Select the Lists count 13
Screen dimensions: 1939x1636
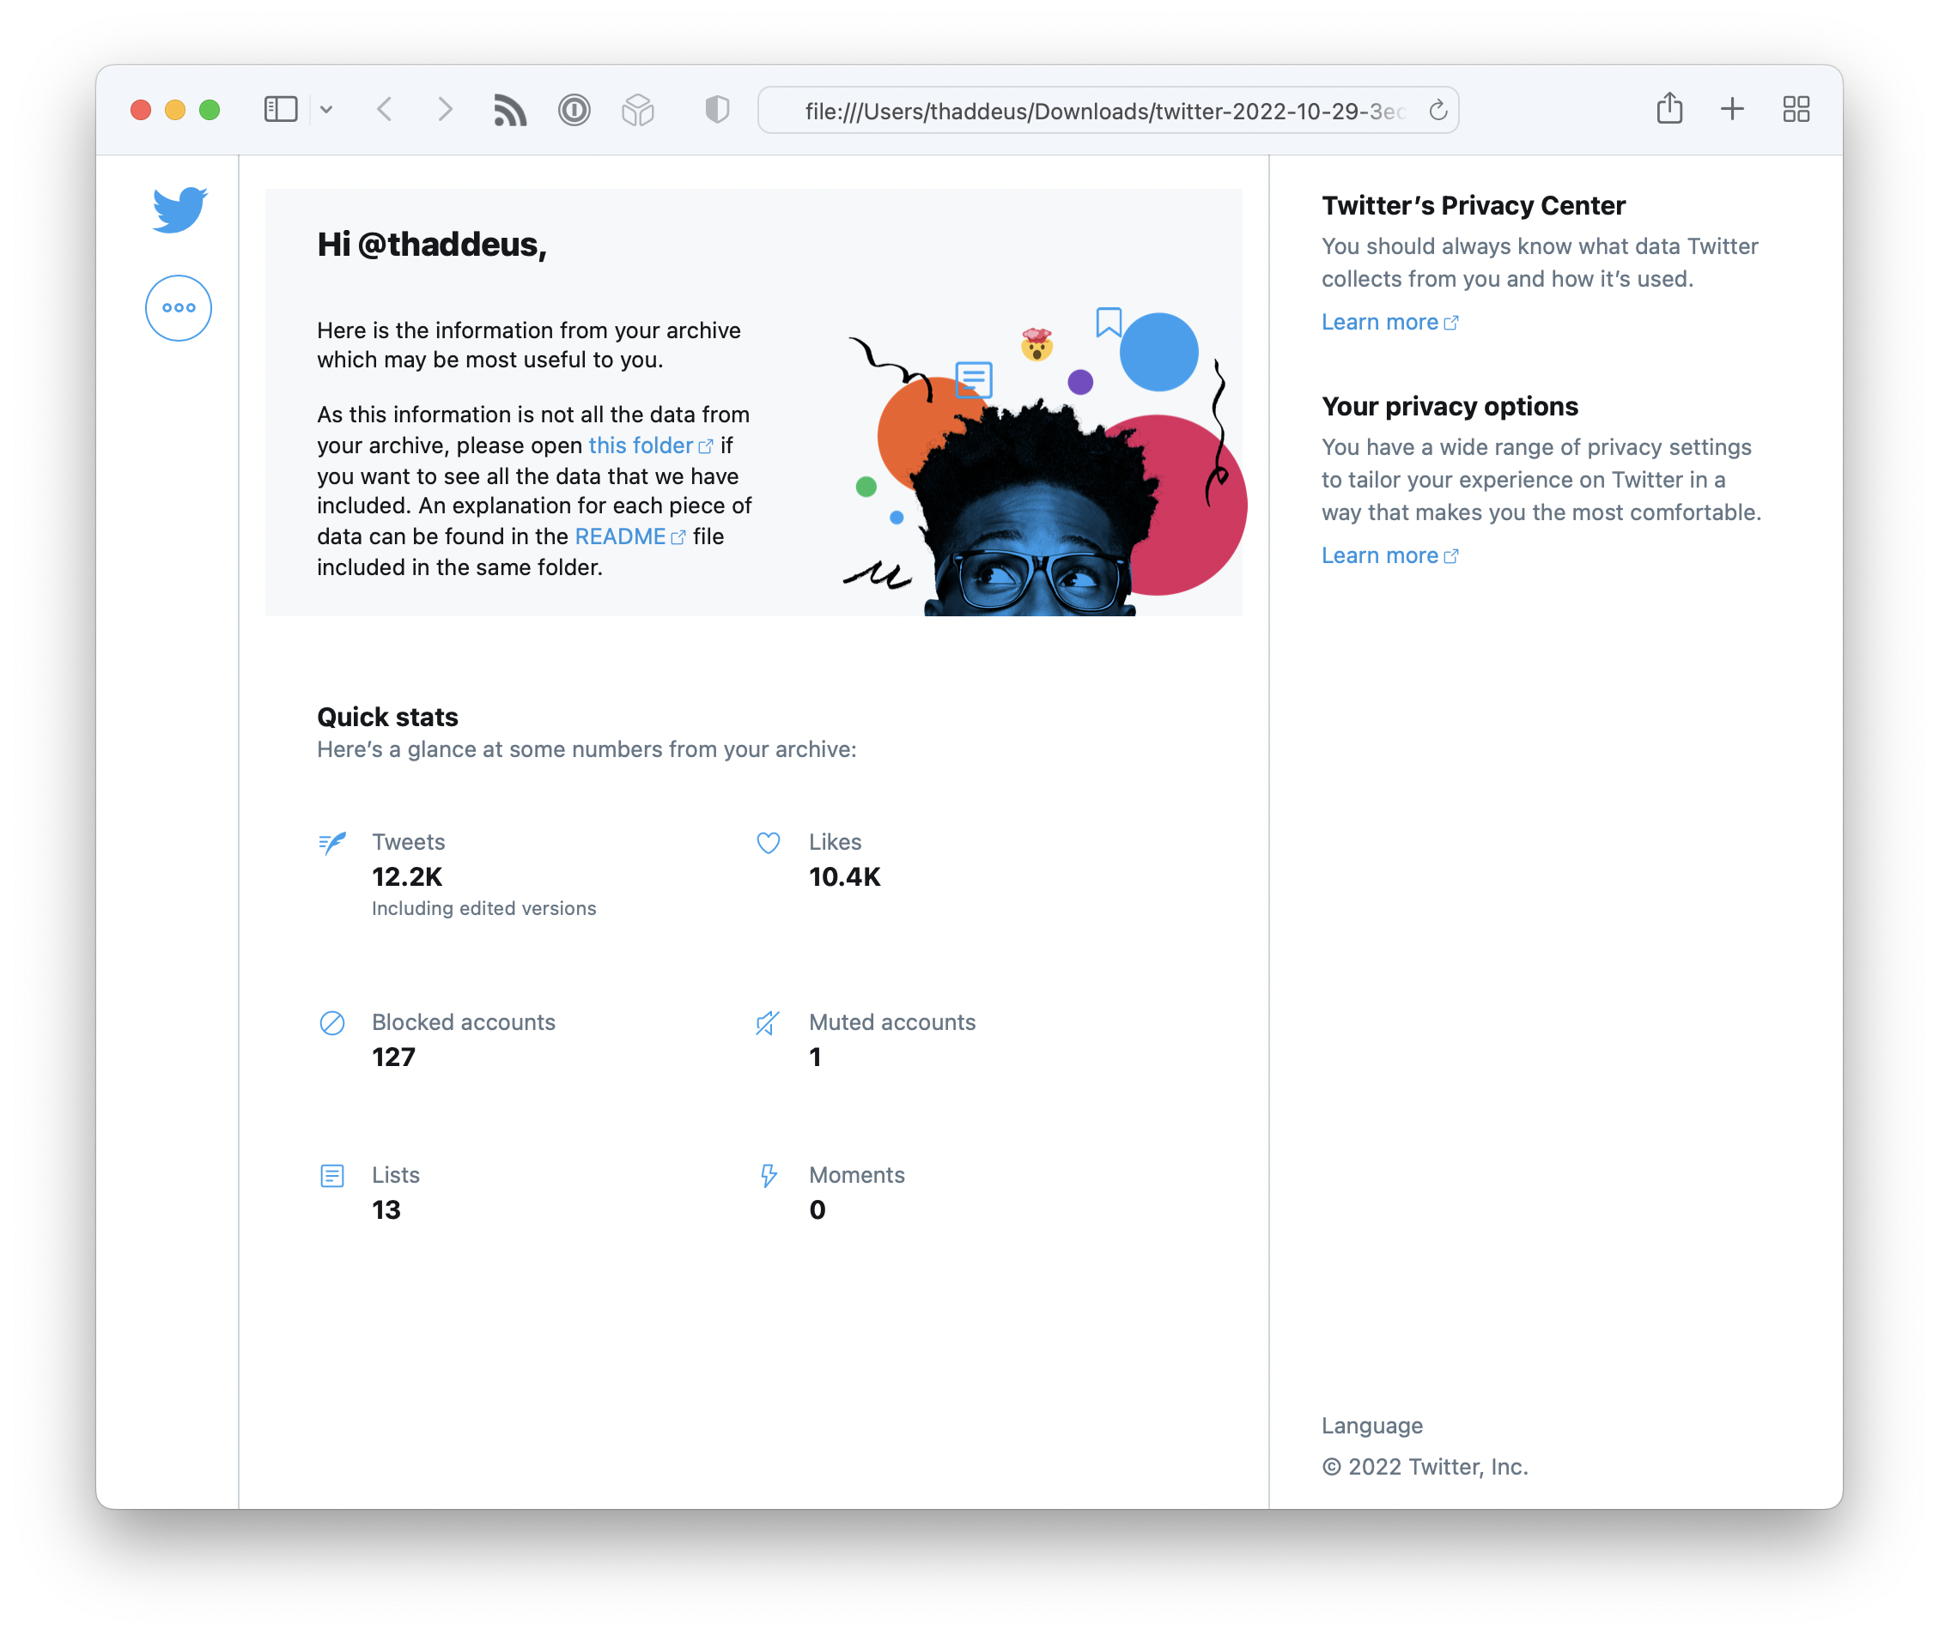click(x=386, y=1209)
